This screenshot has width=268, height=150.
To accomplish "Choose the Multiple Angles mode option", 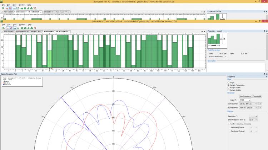I will coord(229,88).
